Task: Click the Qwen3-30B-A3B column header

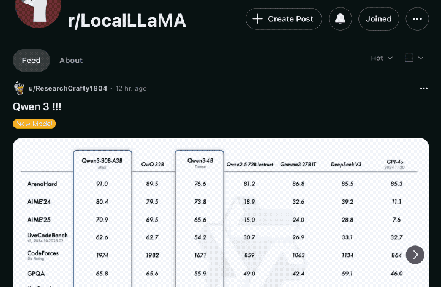Action: pos(102,162)
